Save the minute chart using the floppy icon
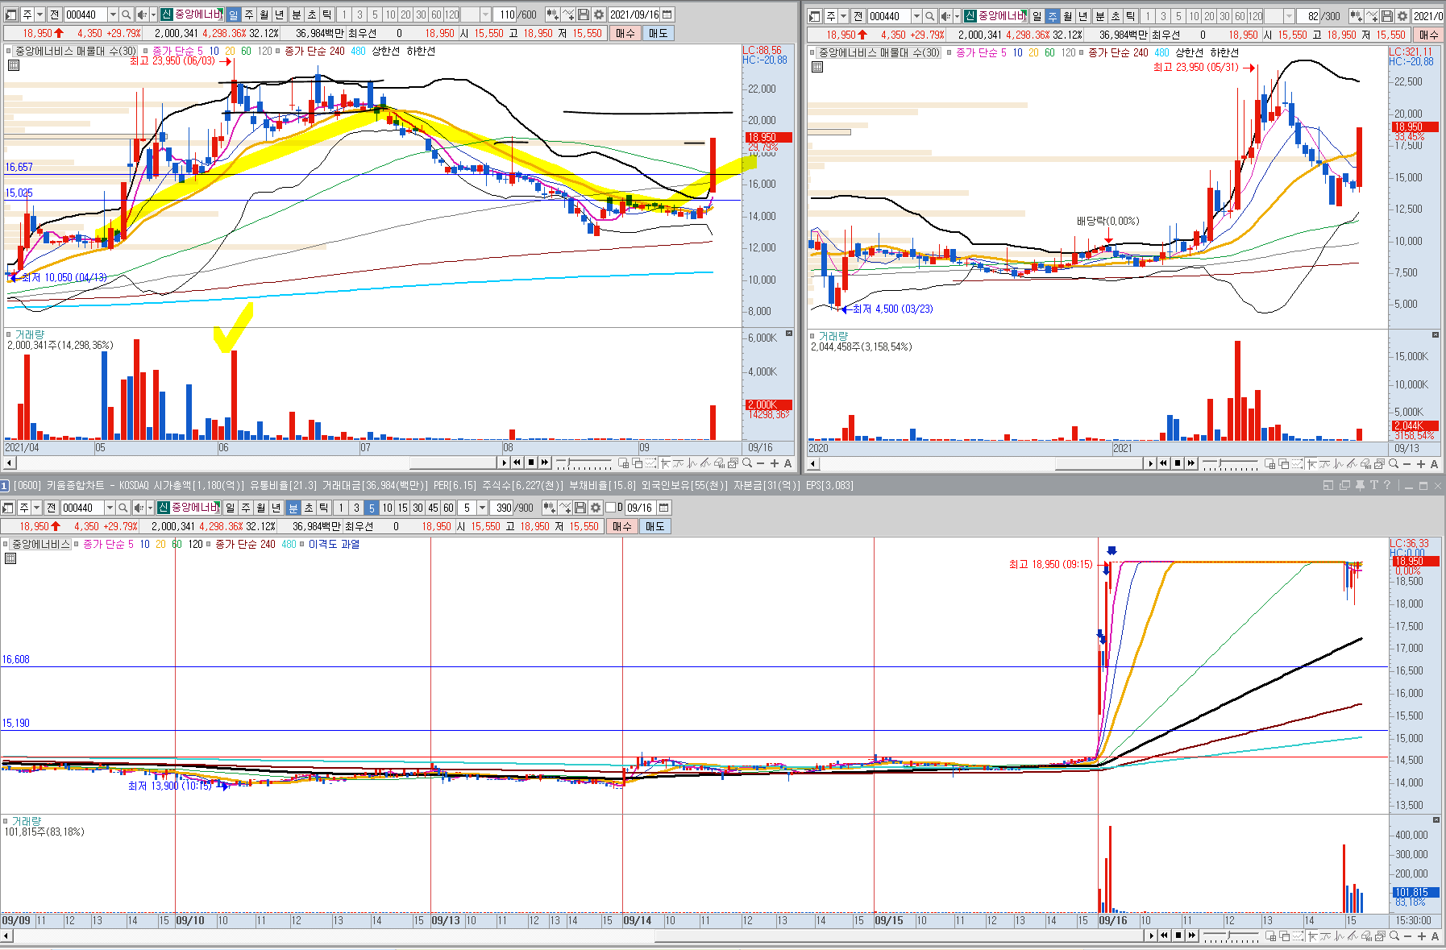Viewport: 1446px width, 950px height. tap(580, 508)
